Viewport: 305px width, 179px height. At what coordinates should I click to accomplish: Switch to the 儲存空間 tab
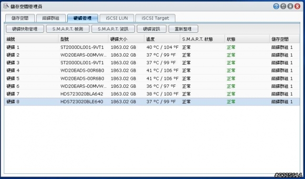(20, 18)
